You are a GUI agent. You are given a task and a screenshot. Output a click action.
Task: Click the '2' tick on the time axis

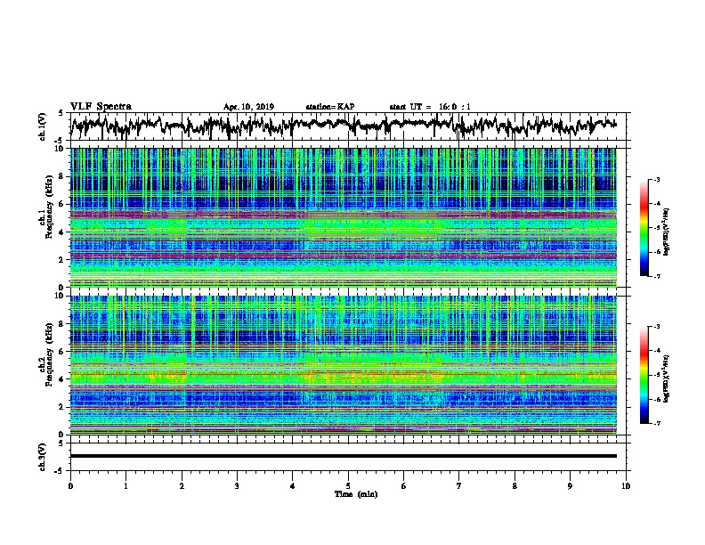tap(182, 486)
